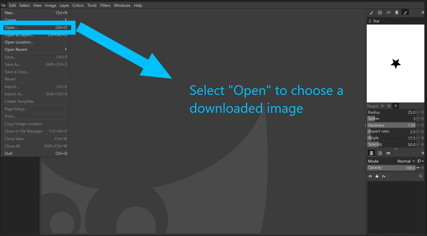The height and width of the screenshot is (236, 427).
Task: Open the View menu
Action: tap(37, 5)
